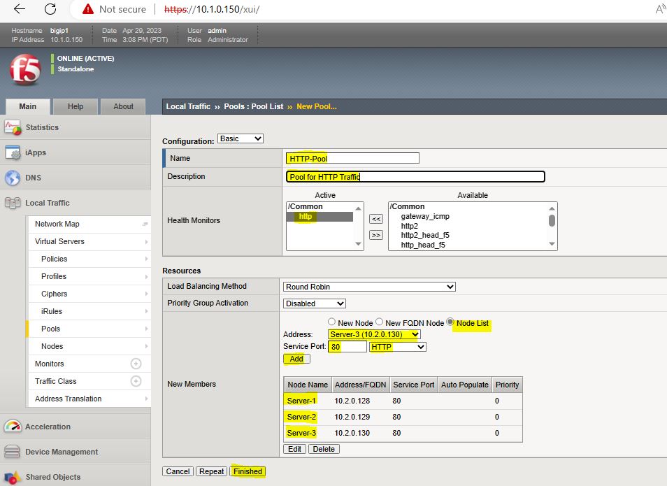Click the pool Name input field
The image size is (667, 486).
(352, 159)
